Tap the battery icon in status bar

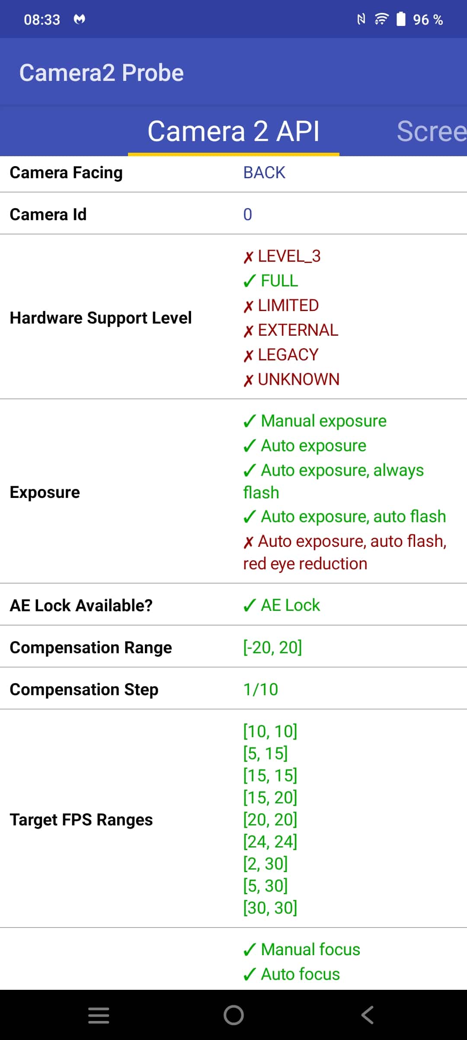[x=401, y=19]
